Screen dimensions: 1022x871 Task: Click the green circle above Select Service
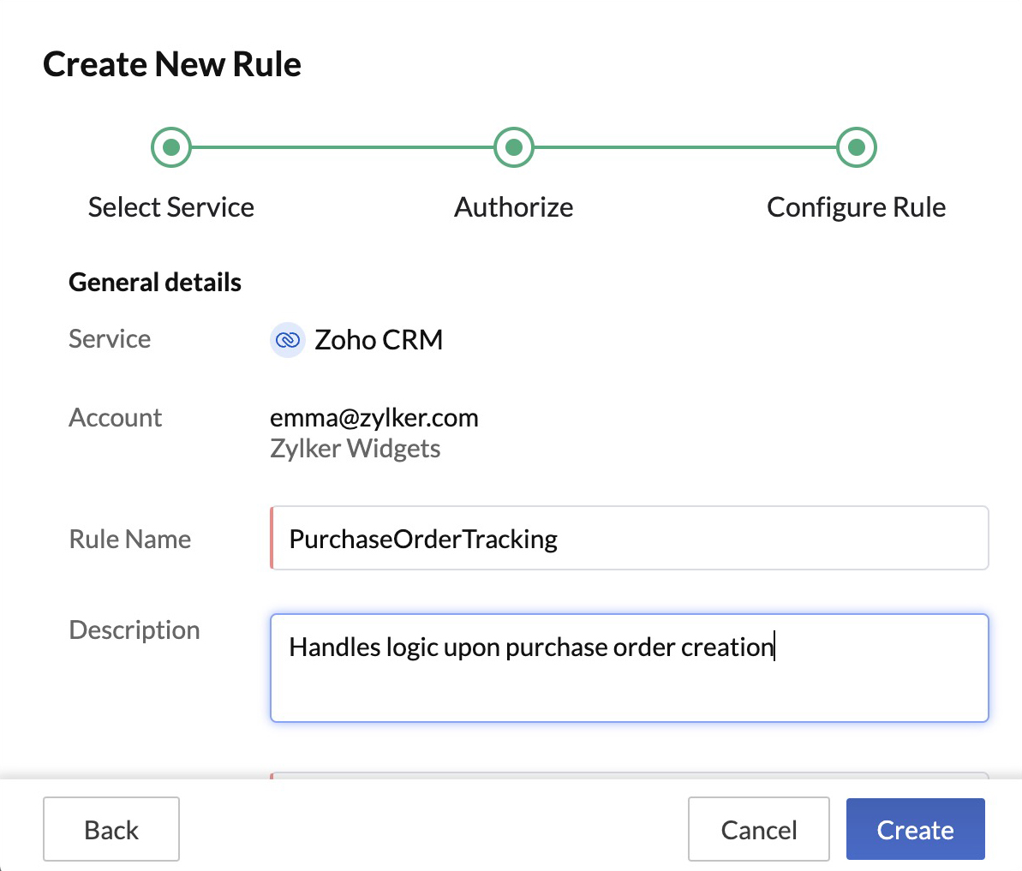click(x=170, y=146)
